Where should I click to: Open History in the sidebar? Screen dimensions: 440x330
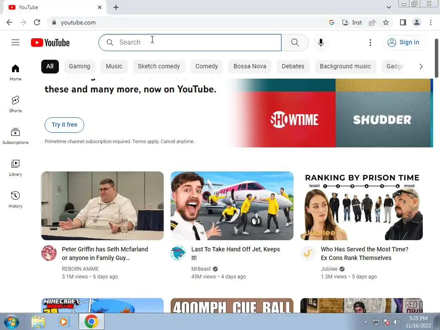pos(15,199)
